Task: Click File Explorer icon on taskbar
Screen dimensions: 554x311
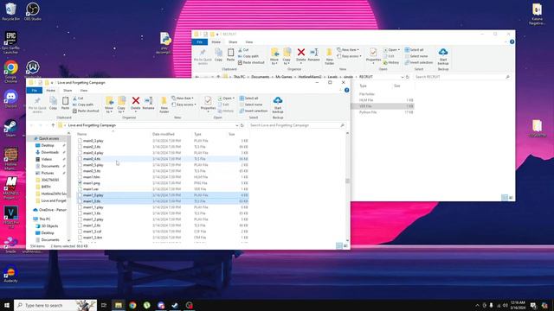Action: pos(119,305)
